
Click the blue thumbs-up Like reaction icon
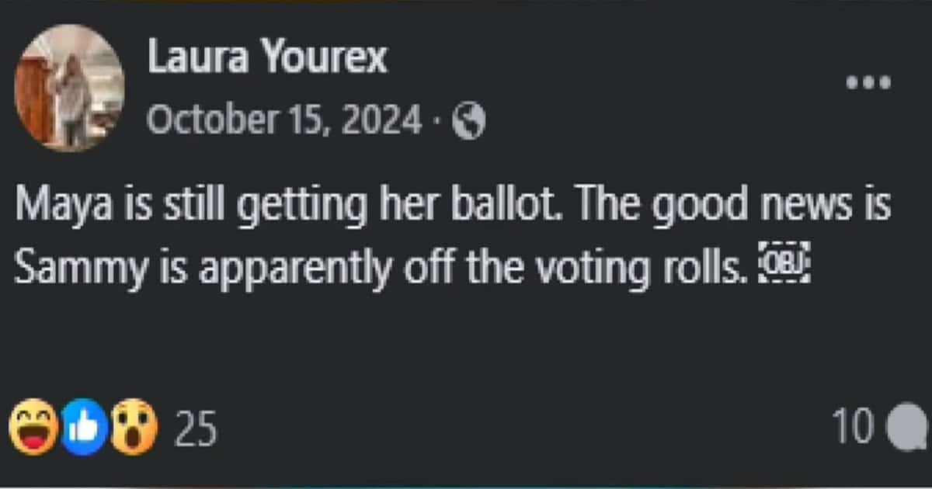tap(83, 427)
